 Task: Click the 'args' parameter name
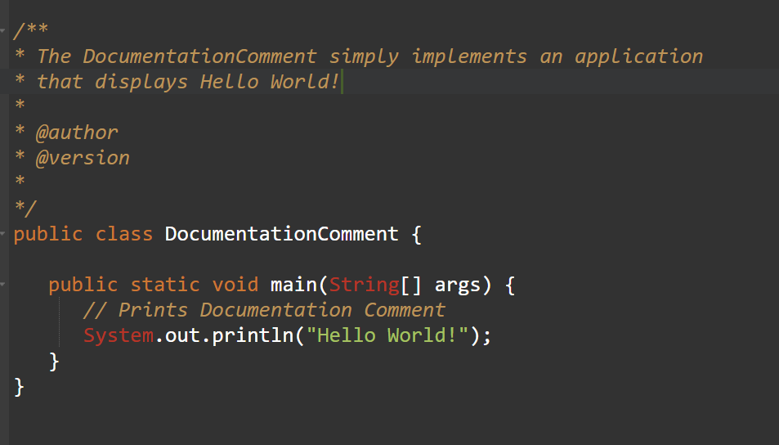458,285
